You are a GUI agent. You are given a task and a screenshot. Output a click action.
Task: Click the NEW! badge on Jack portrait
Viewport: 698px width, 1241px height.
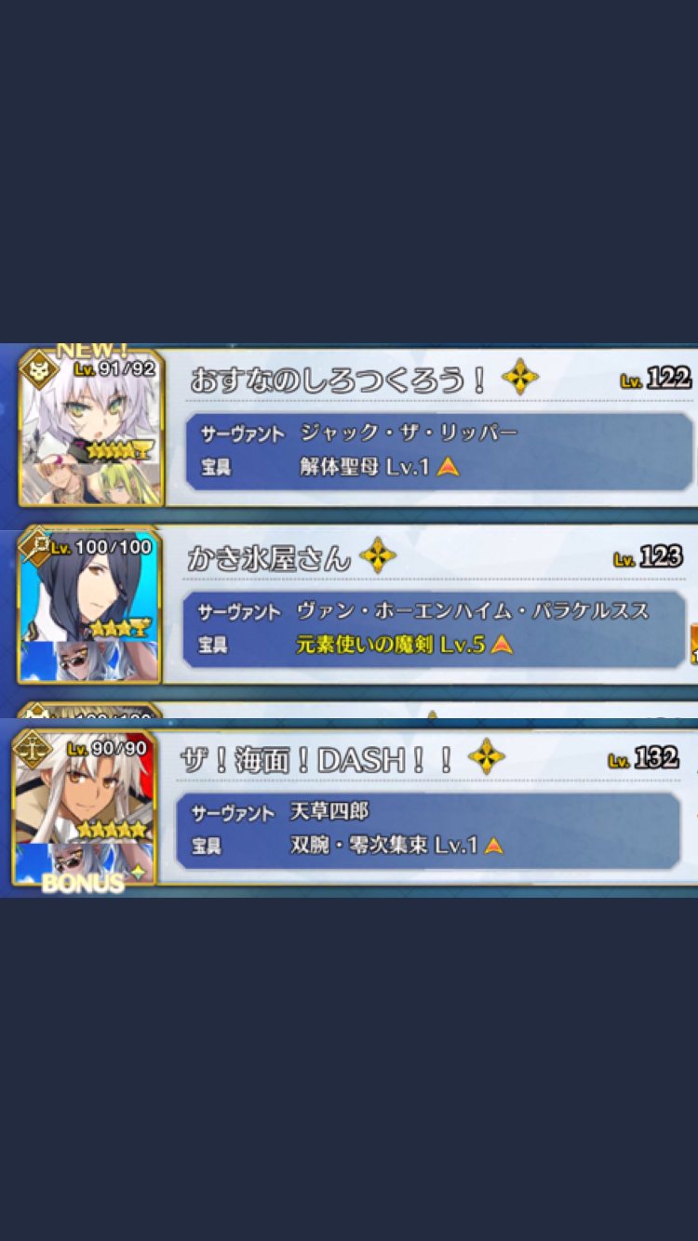click(x=92, y=351)
